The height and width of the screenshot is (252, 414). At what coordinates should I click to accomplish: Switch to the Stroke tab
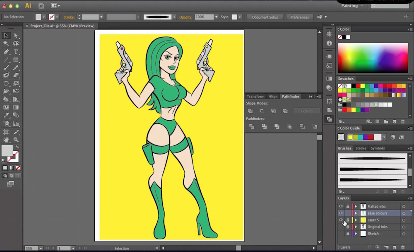tap(361, 148)
